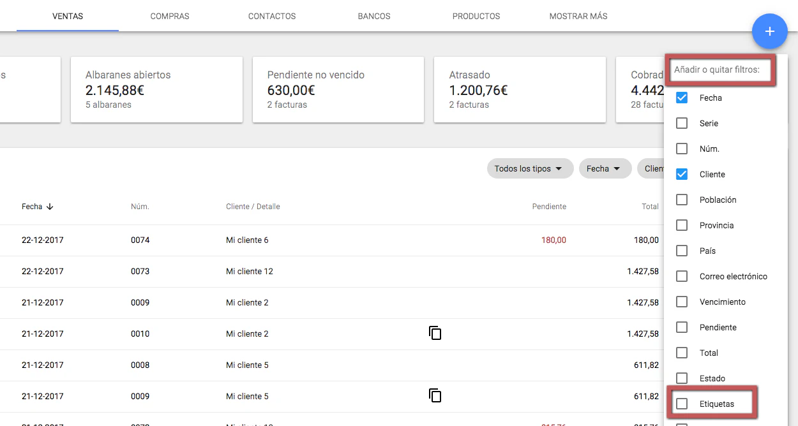This screenshot has width=798, height=426.
Task: Click copy icon in invoice 0009 Mi cliente 5 row
Action: point(435,395)
